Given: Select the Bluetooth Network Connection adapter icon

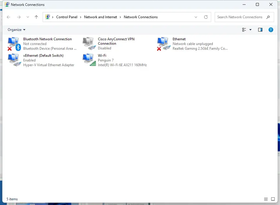Looking at the screenshot, I should 14,44.
